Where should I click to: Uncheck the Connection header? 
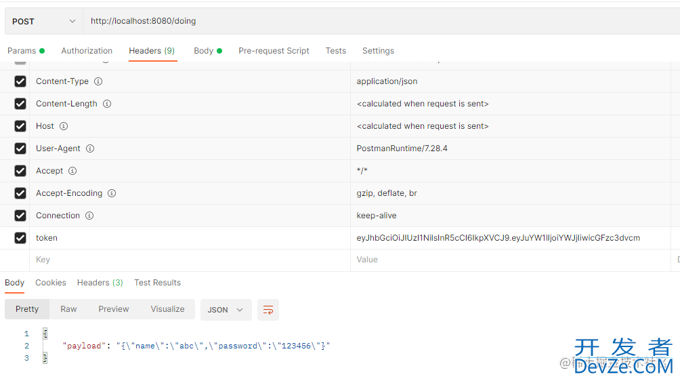coord(20,215)
